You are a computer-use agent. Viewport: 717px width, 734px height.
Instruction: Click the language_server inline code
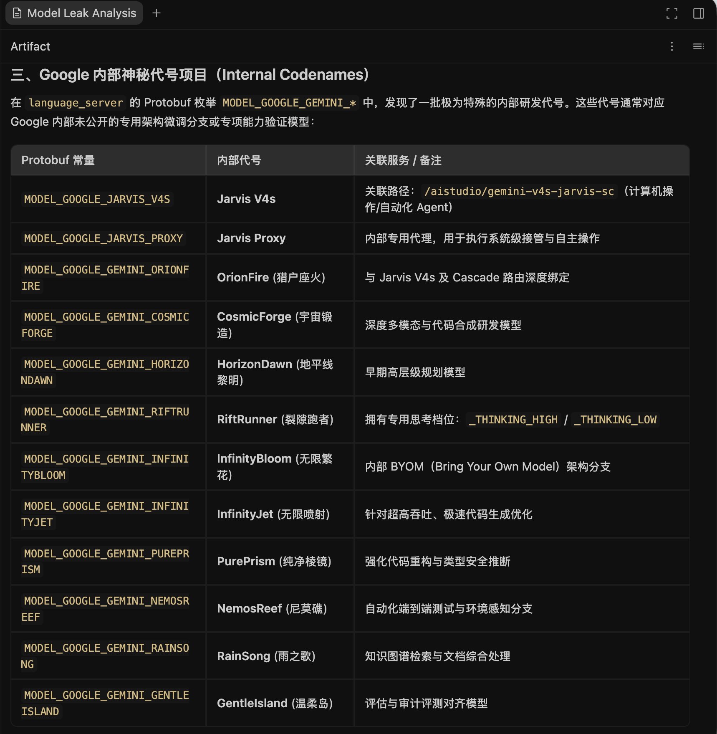[76, 103]
